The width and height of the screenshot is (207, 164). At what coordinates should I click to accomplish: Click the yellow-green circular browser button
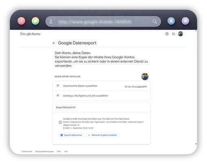coord(35,21)
